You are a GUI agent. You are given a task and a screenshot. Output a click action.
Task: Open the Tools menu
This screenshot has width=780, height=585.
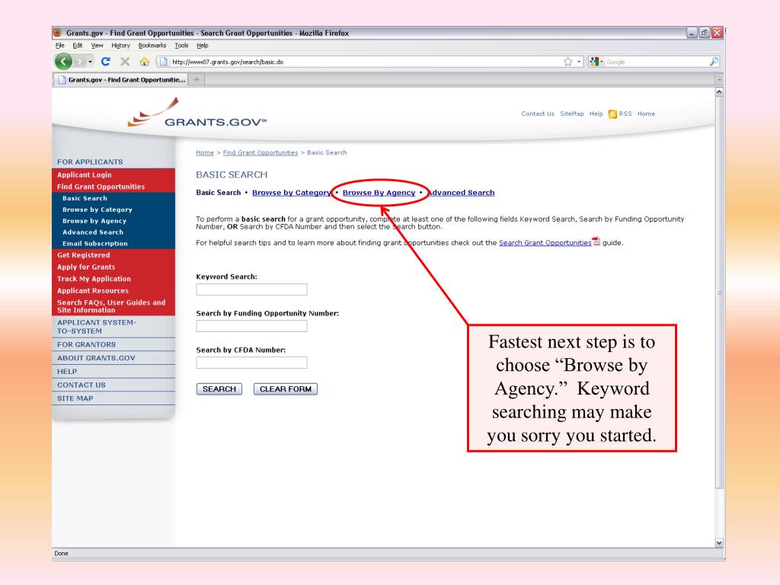point(181,45)
